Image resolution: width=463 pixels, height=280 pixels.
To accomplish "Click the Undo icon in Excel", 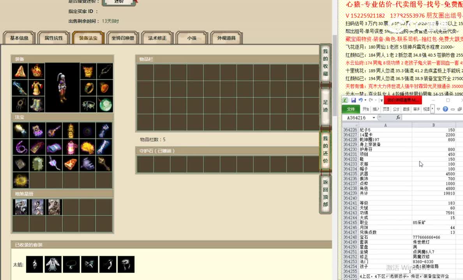I will [x=361, y=100].
